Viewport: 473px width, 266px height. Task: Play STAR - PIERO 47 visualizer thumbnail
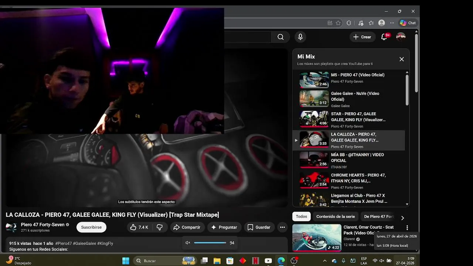click(x=314, y=119)
